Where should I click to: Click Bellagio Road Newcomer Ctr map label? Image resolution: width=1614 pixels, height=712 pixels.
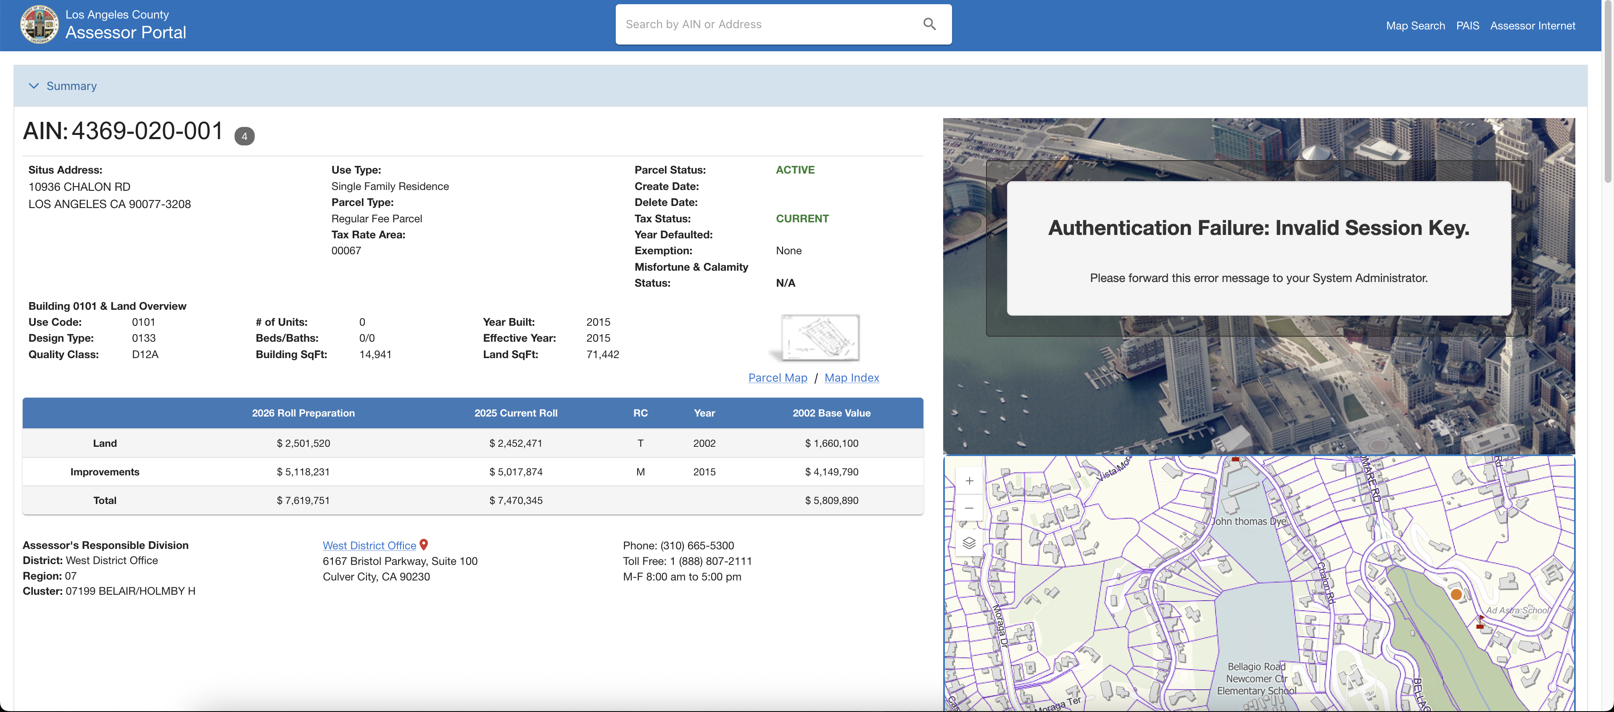click(x=1256, y=678)
